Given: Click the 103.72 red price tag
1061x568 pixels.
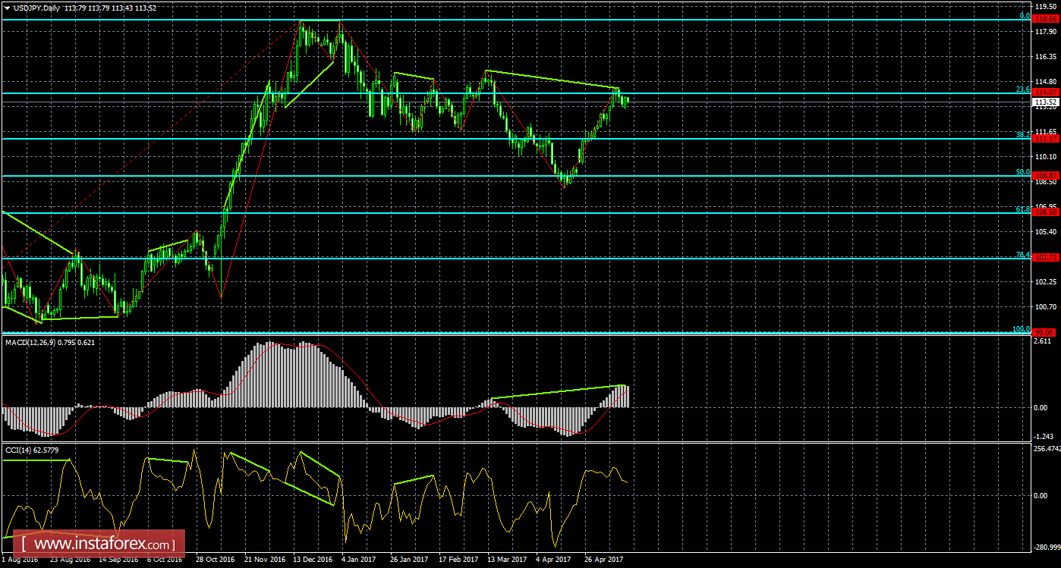Looking at the screenshot, I should [x=1047, y=258].
